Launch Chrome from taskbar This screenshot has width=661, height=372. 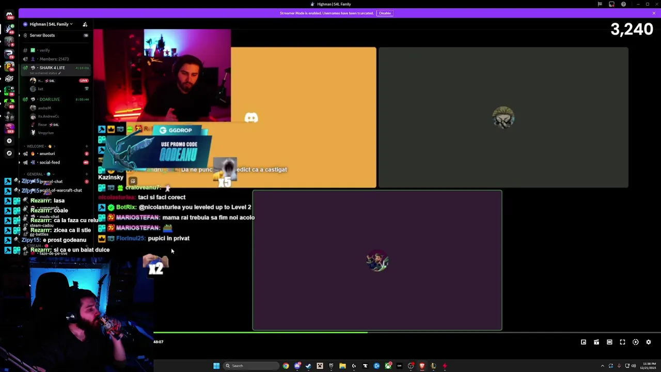coord(286,366)
